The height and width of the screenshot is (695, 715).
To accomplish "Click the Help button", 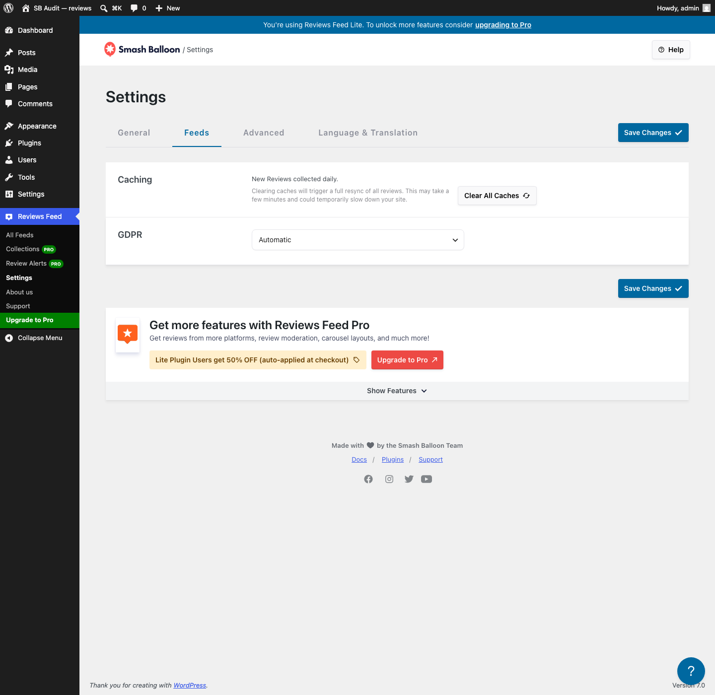I will (x=671, y=50).
